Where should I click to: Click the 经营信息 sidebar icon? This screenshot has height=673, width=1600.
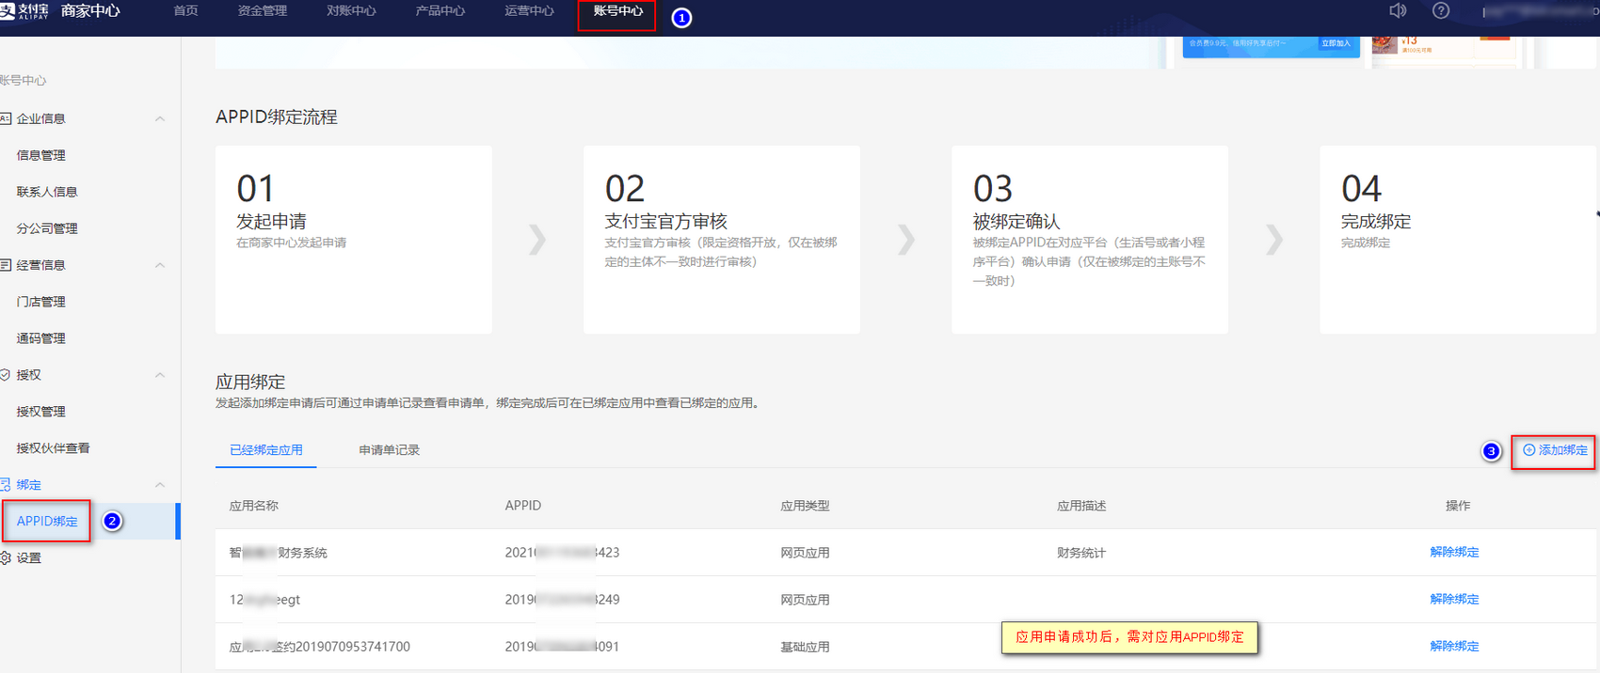[6, 265]
